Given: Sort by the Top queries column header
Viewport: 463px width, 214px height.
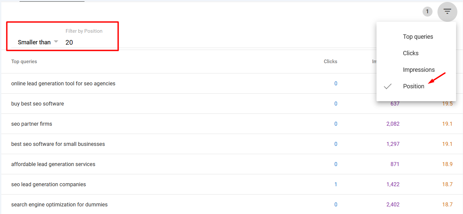Looking at the screenshot, I should click(x=24, y=61).
